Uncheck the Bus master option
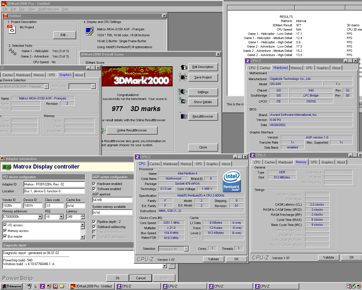 pos(5,236)
